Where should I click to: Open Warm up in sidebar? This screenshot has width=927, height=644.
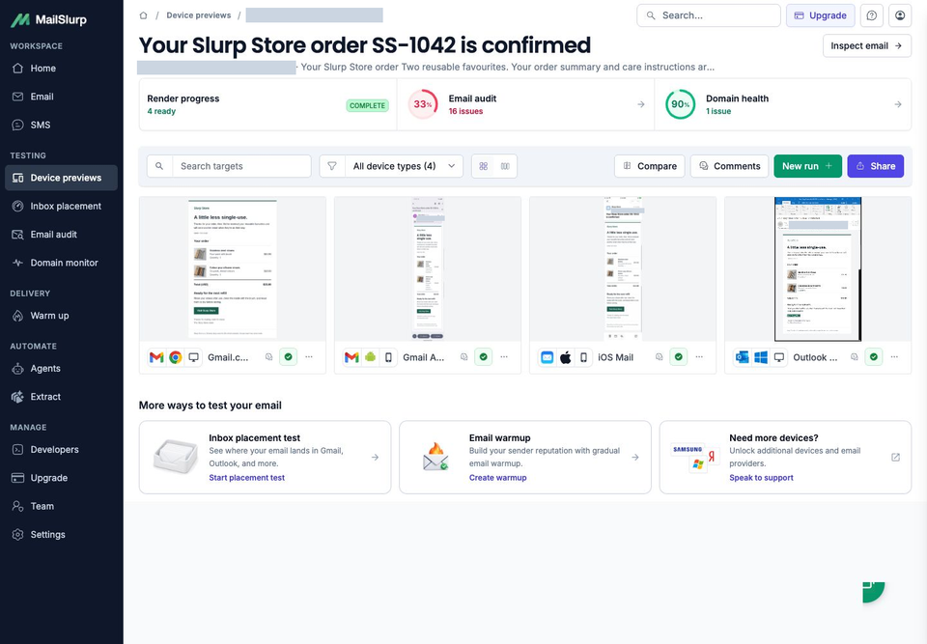(x=62, y=316)
